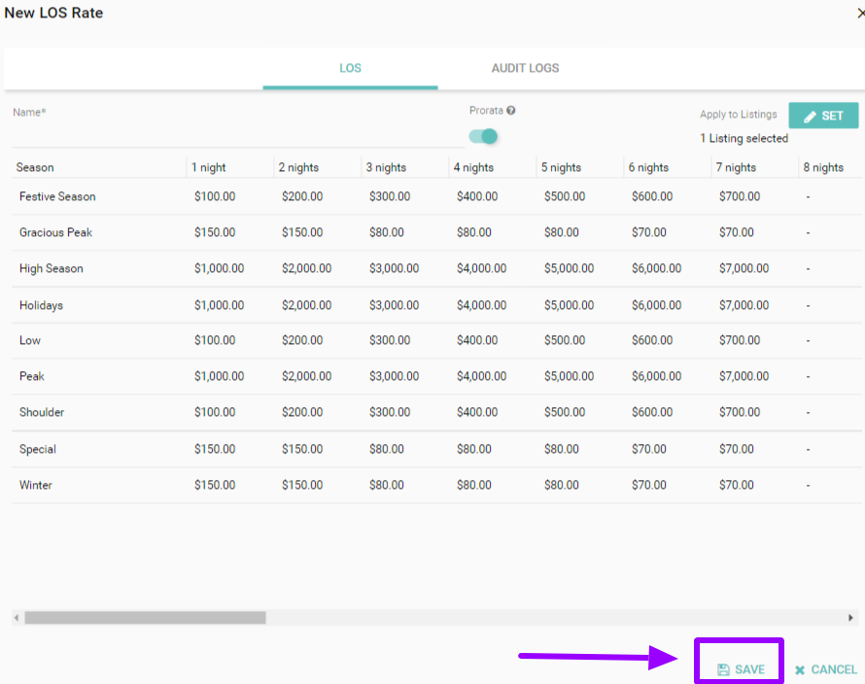Screen dimensions: 865x684
Task: Switch to the Audit Logs tab
Action: click(525, 68)
